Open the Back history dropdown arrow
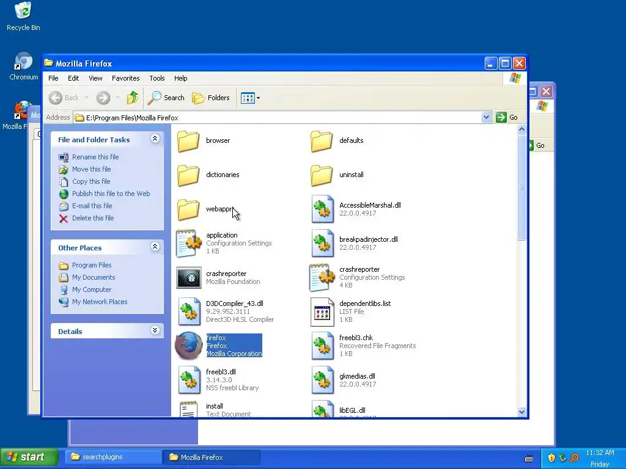Viewport: 626px width, 469px height. [87, 98]
